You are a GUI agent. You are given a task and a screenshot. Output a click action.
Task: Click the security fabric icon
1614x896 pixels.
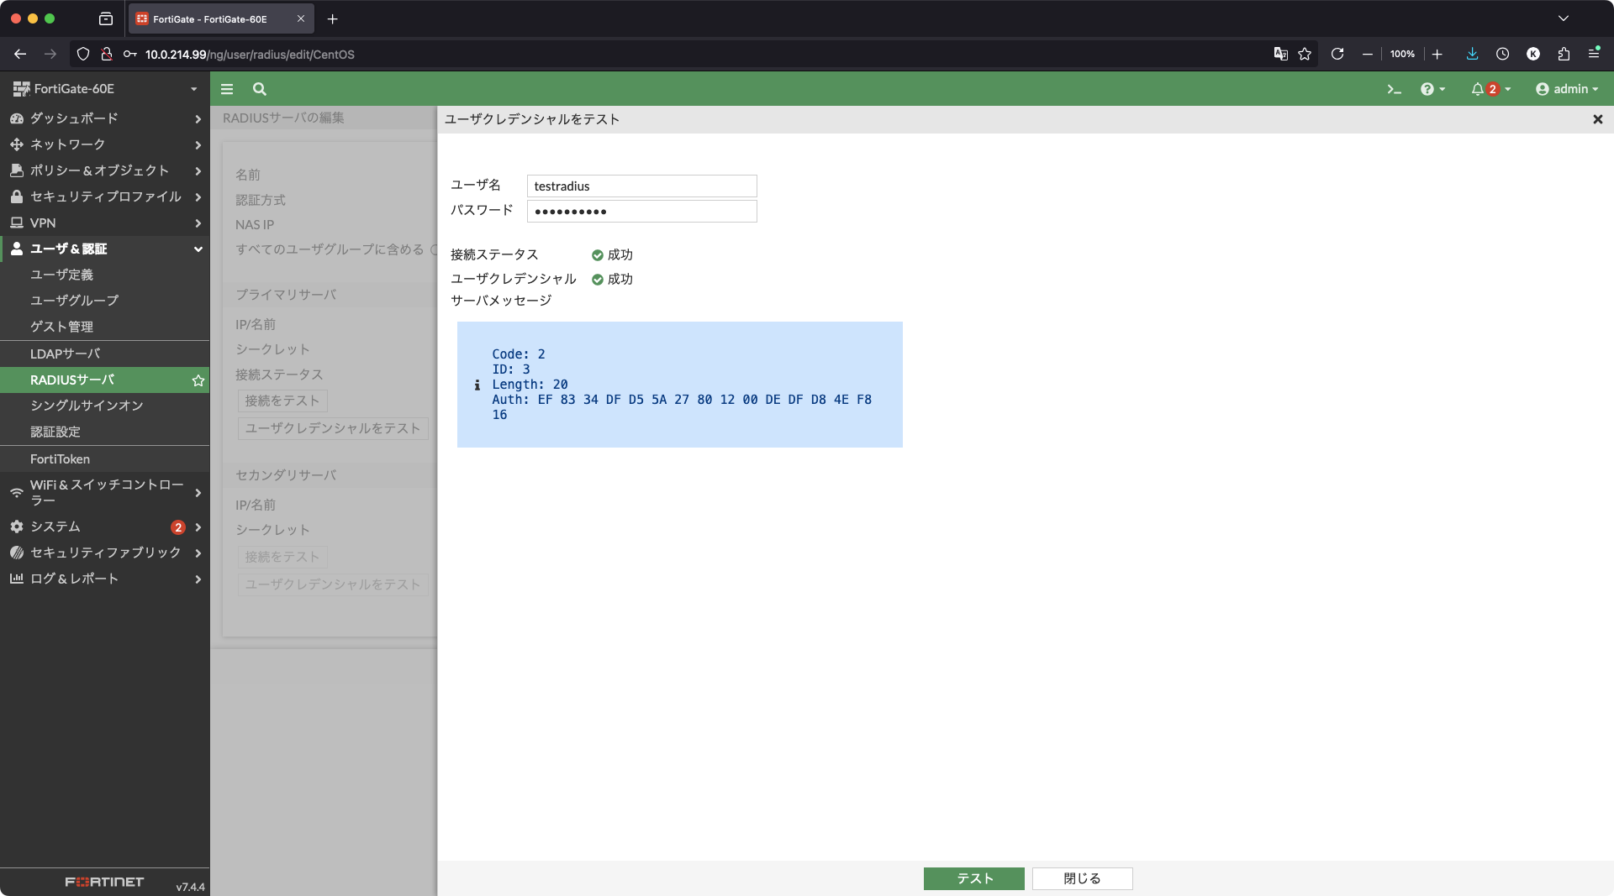tap(16, 553)
